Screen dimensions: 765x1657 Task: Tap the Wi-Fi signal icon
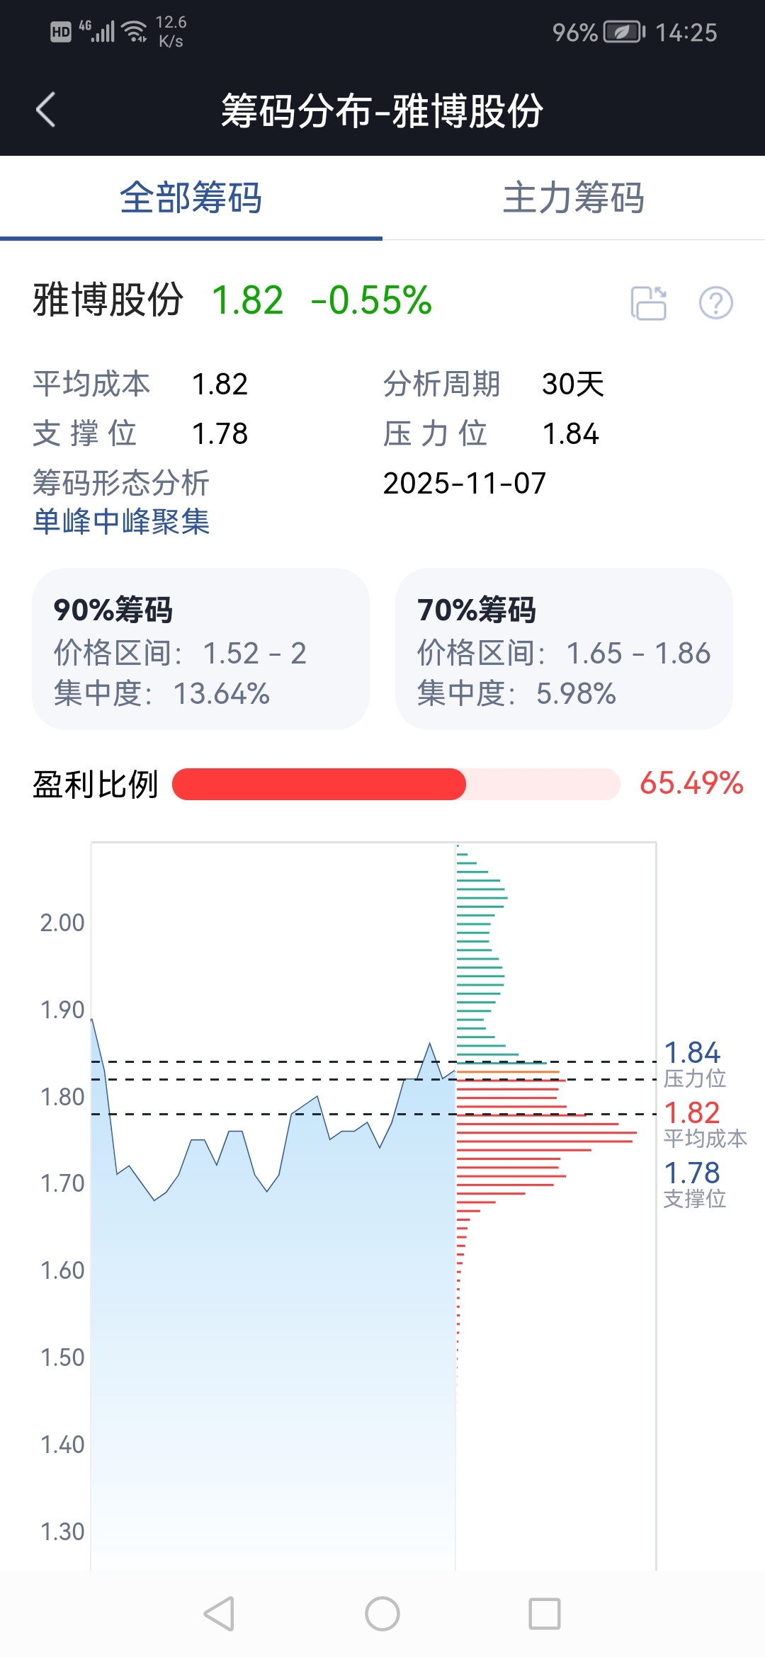[x=134, y=31]
